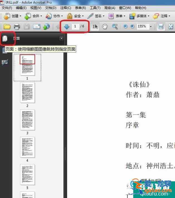Open the 注释(C) menu

coord(66,8)
